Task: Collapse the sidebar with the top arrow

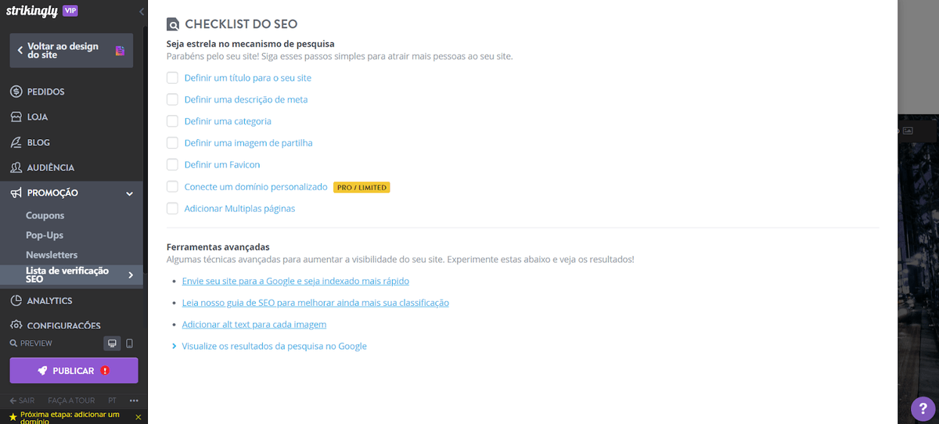Action: pyautogui.click(x=141, y=12)
